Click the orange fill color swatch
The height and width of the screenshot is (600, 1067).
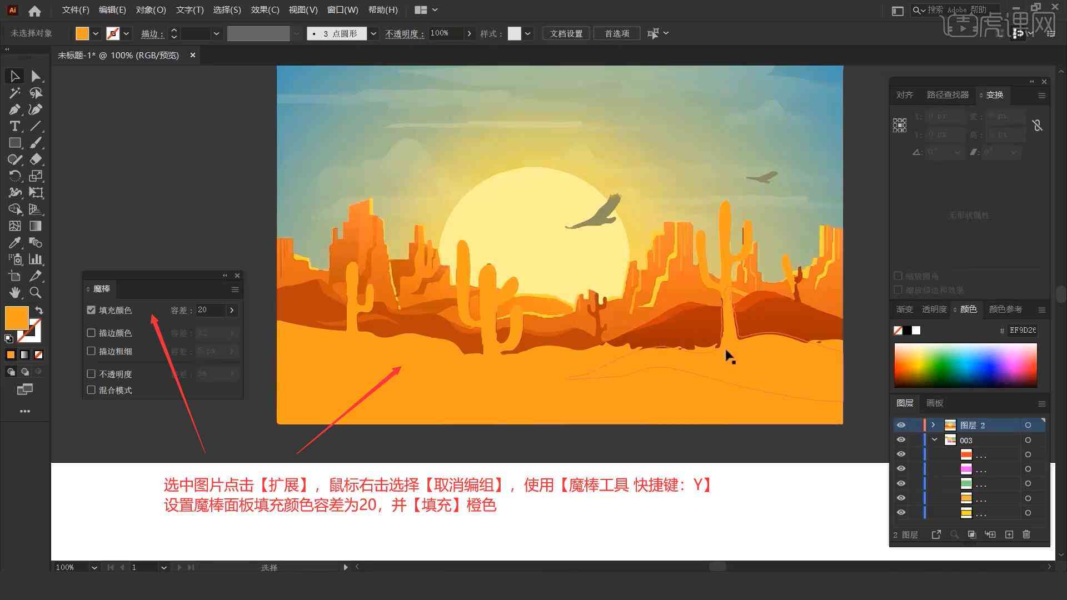click(x=17, y=318)
